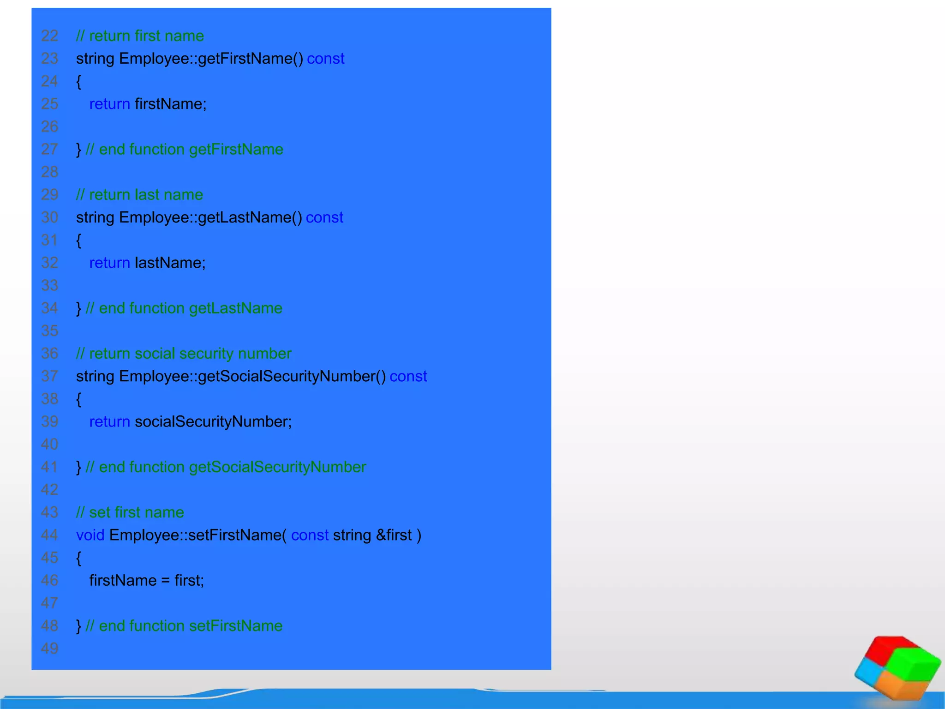Click 'return firstName;' statement
The height and width of the screenshot is (709, 945).
click(x=148, y=104)
